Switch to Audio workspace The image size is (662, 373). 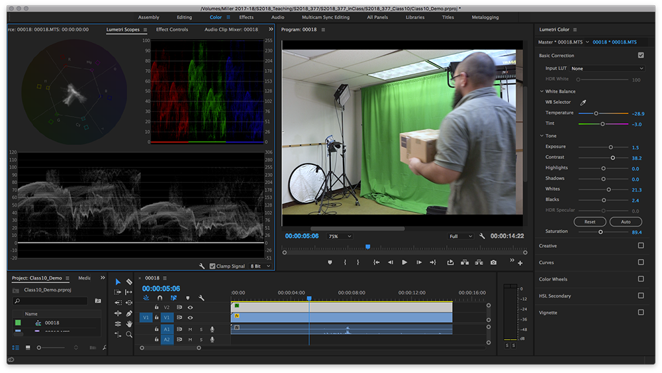(x=277, y=17)
